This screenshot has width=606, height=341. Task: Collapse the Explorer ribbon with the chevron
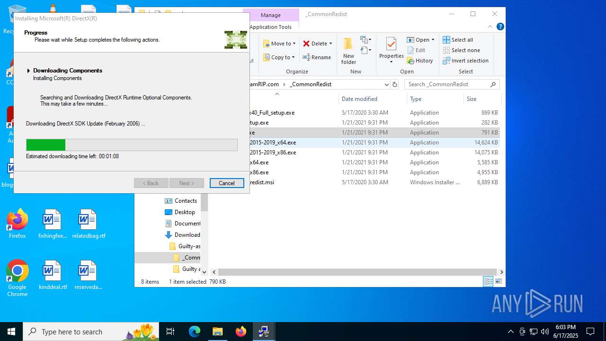pos(490,27)
